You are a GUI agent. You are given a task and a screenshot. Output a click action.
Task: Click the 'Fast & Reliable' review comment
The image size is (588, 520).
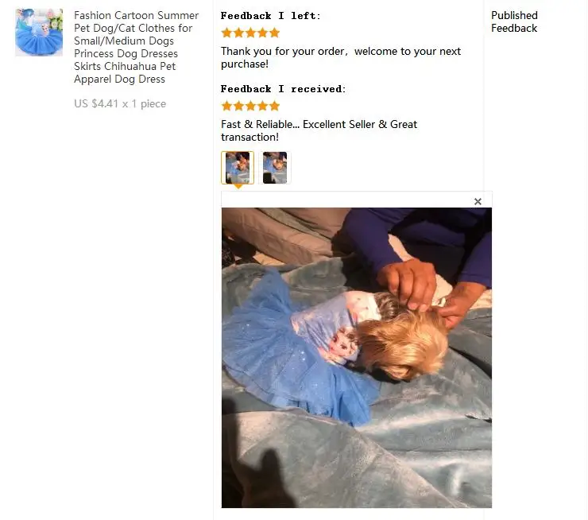click(319, 130)
